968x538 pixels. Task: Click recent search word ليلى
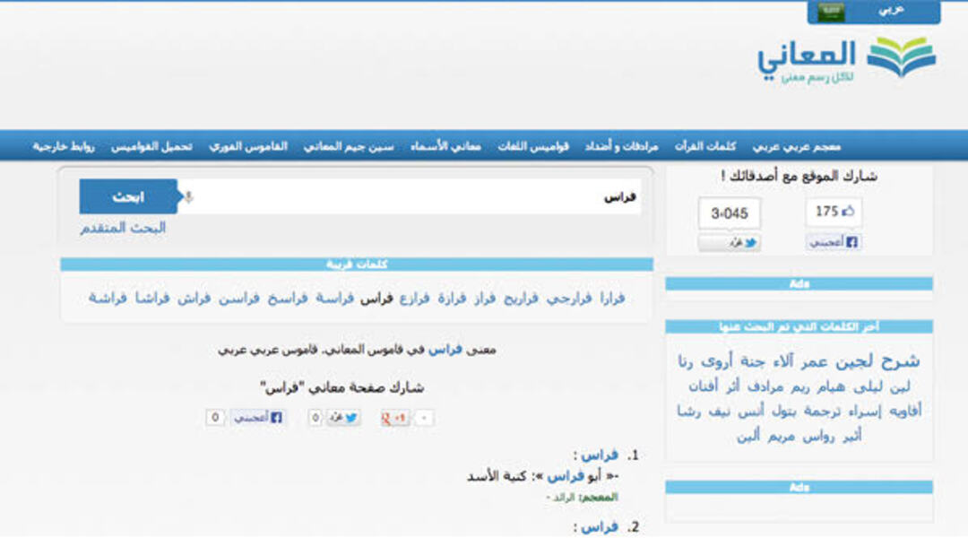click(868, 387)
